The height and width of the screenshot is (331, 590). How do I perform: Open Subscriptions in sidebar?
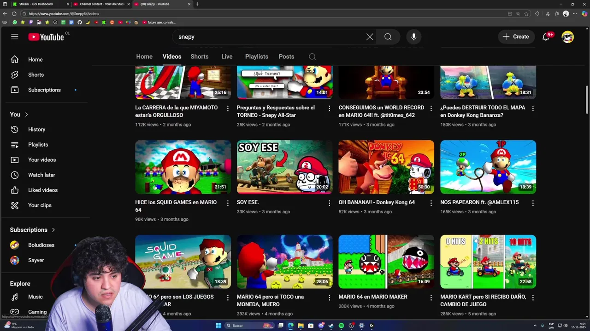pos(45,90)
